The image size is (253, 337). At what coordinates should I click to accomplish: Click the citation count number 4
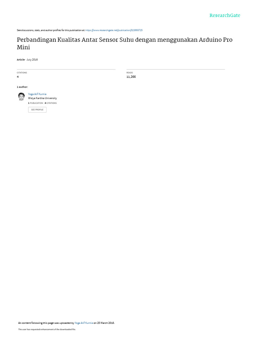18,77
